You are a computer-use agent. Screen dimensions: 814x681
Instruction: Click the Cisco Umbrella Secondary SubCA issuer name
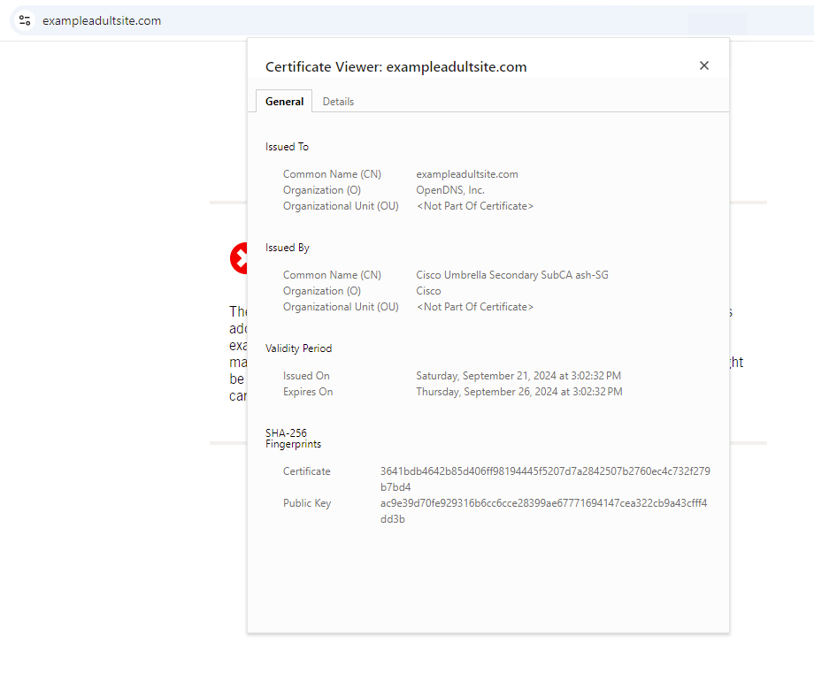coord(512,275)
